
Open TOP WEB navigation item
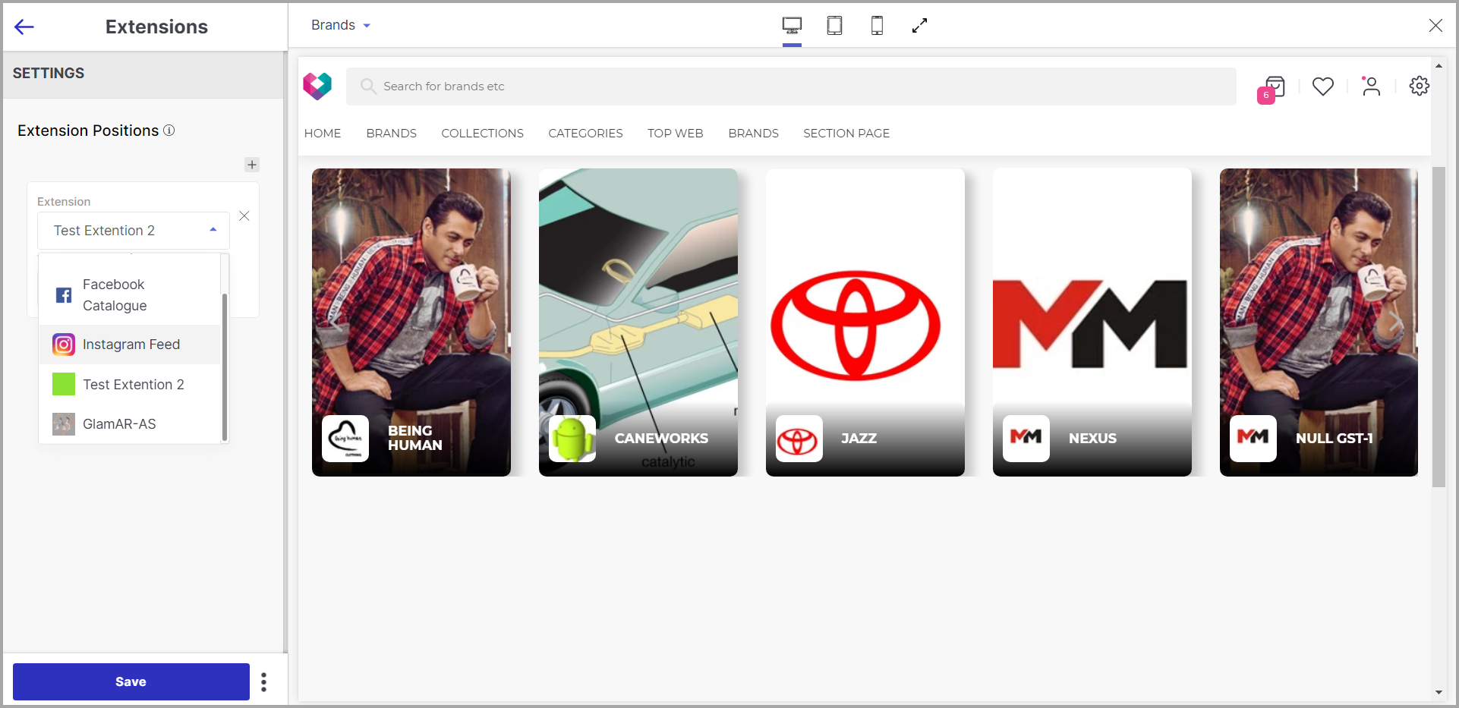pos(676,134)
